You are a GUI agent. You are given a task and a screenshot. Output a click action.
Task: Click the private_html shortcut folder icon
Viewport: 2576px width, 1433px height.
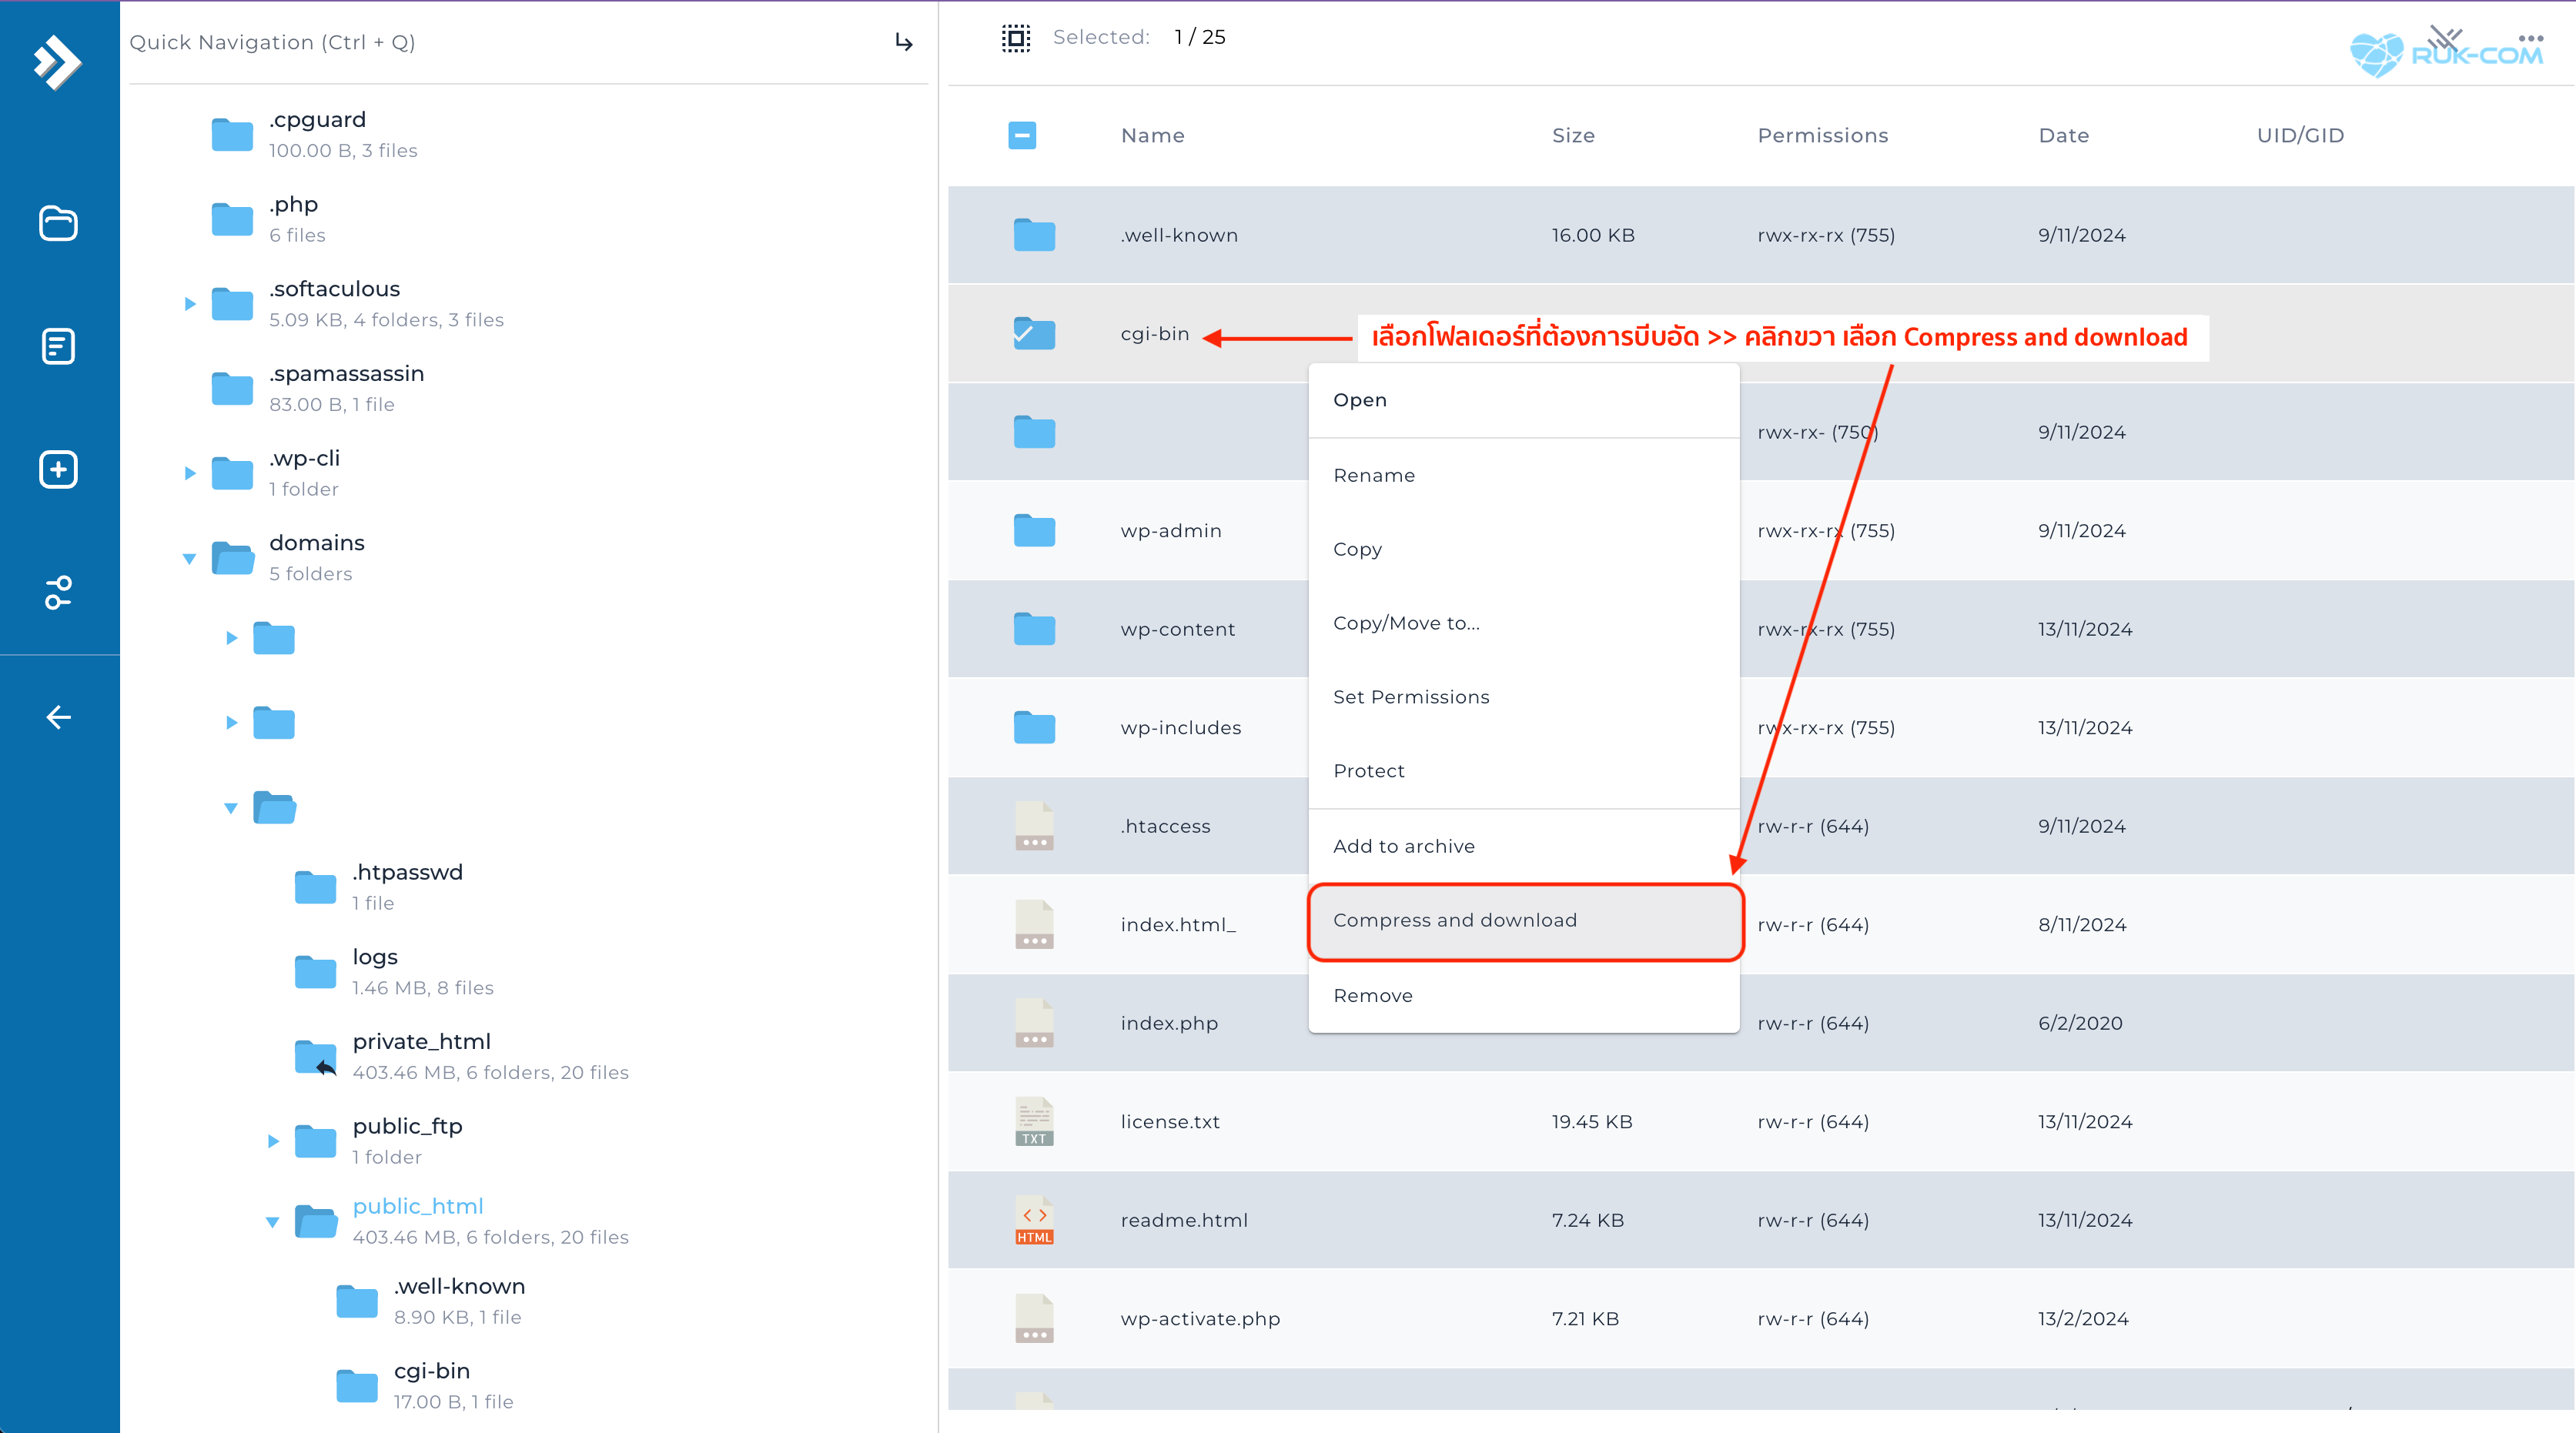pyautogui.click(x=316, y=1056)
